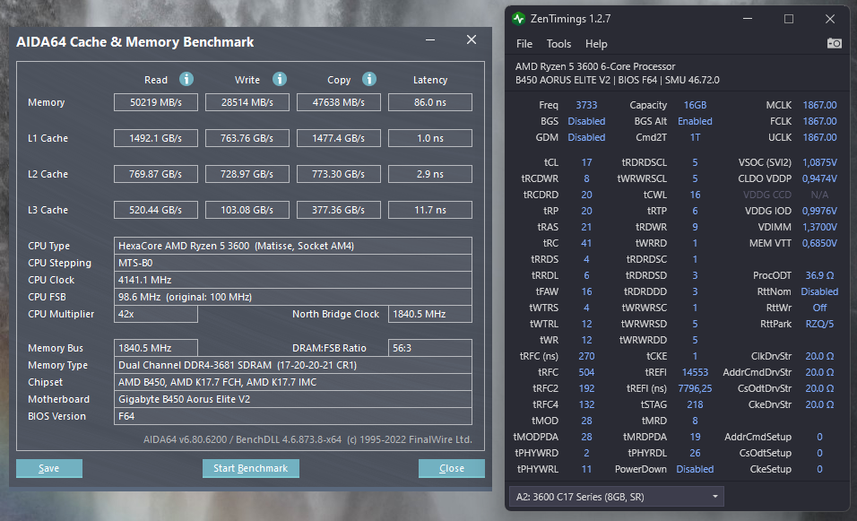Click the tREFI value 14553
Viewport: 857px width, 521px height.
click(696, 372)
